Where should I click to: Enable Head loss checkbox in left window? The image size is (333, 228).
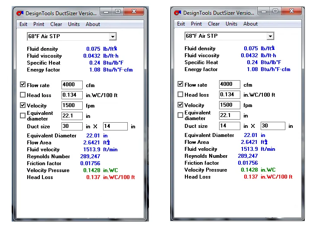point(23,95)
